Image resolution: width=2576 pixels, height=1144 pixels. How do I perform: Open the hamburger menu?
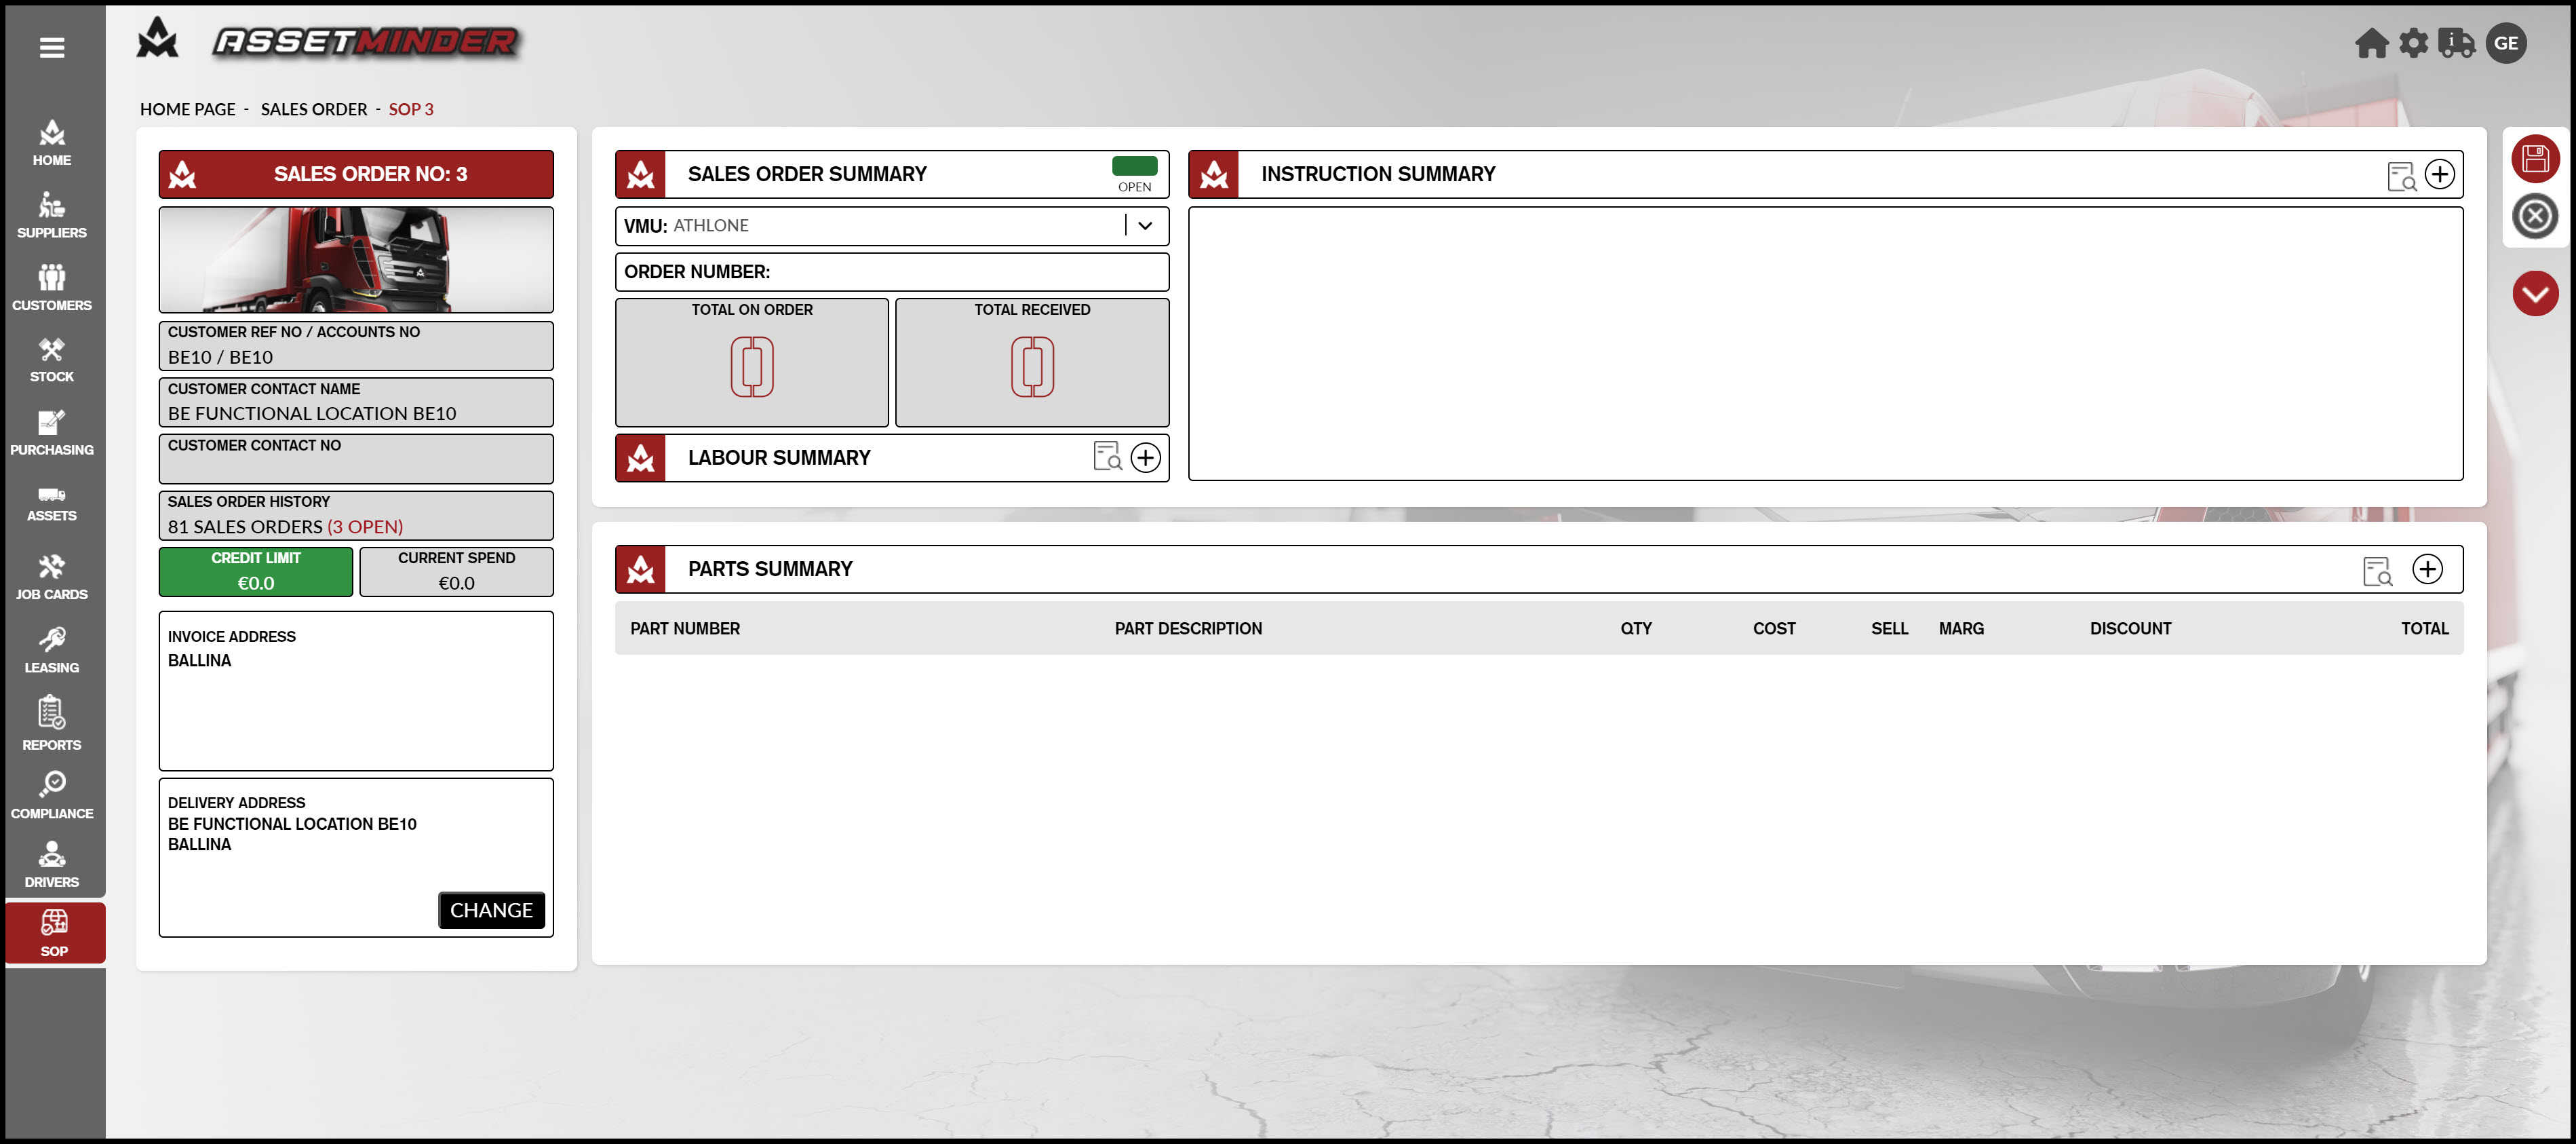coord(52,47)
